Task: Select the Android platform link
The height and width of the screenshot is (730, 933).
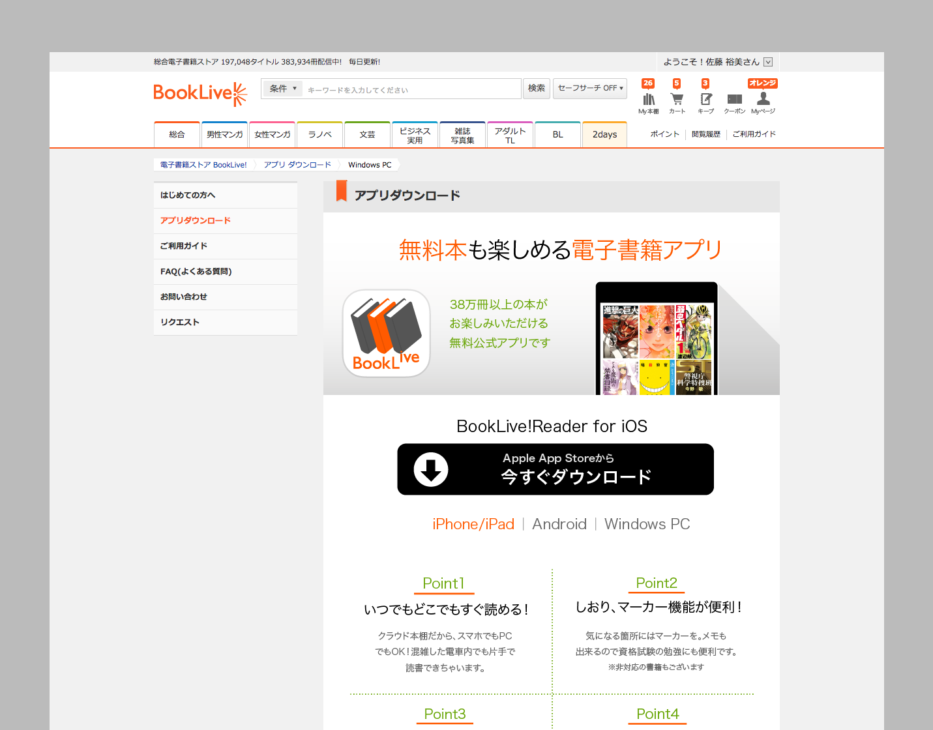Action: 559,524
